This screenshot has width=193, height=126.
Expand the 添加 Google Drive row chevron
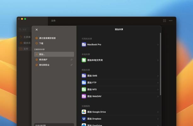point(158,112)
